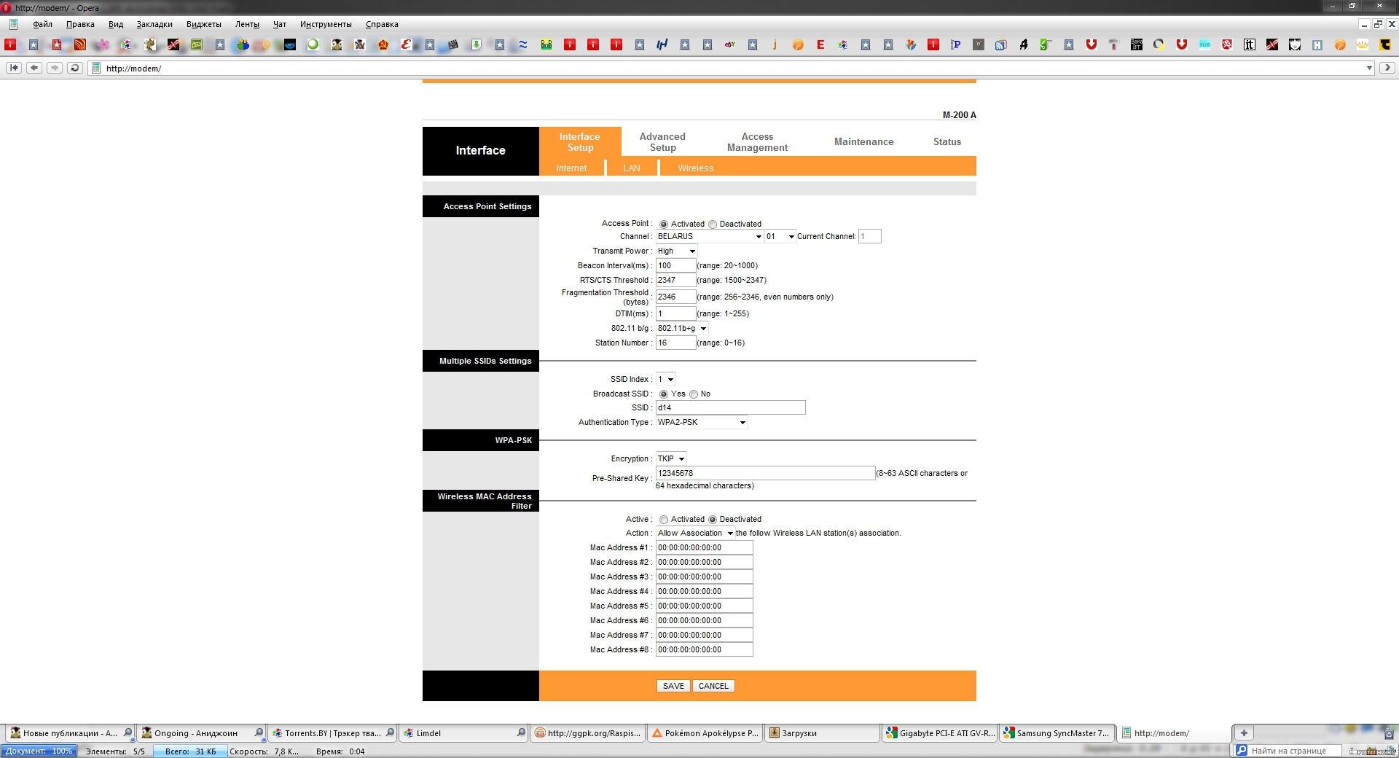Click the Opera panel toggle icon left of Файл
The image size is (1399, 758).
tap(13, 24)
